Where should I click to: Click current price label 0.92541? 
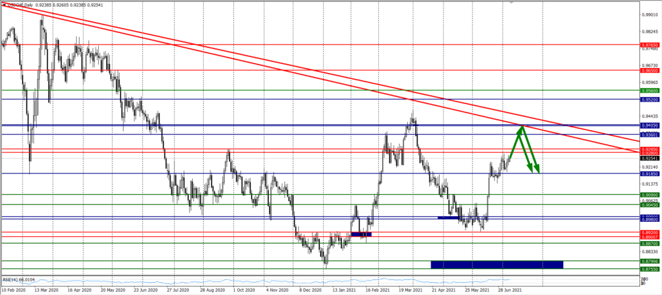649,158
